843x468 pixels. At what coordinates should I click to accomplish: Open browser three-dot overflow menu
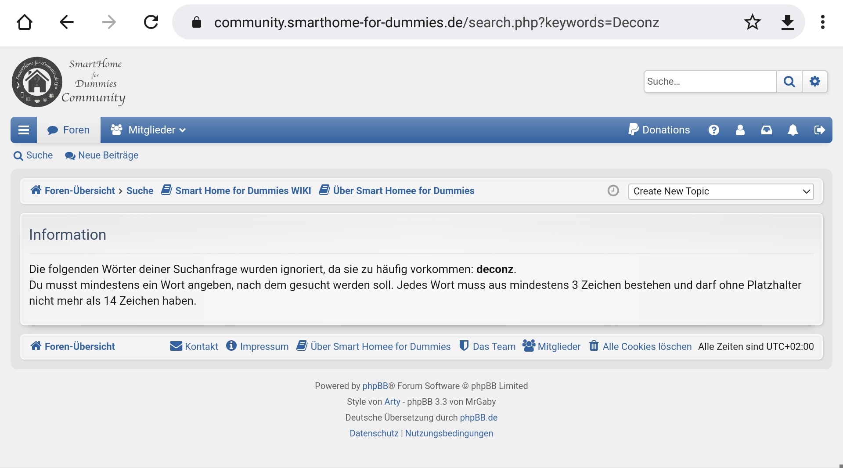(822, 22)
